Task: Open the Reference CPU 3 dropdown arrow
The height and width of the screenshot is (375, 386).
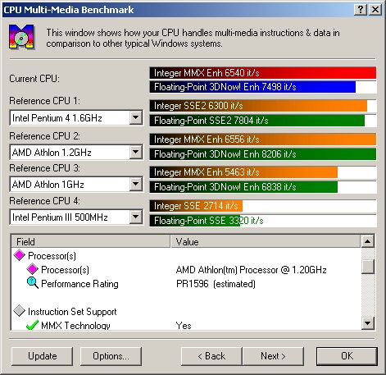Action: [136, 184]
